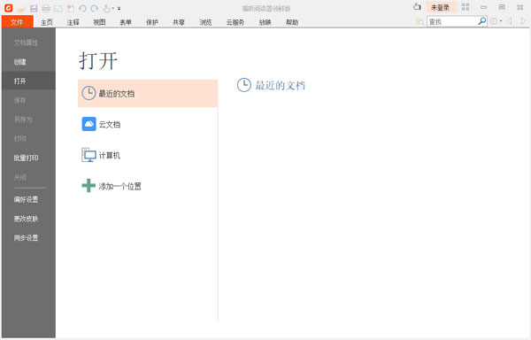The image size is (531, 340).
Task: Click the magnifier icon in search box
Action: click(482, 21)
